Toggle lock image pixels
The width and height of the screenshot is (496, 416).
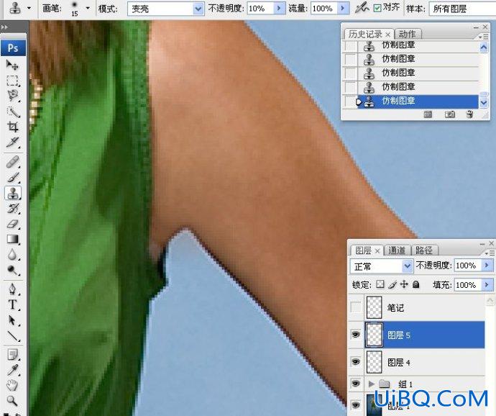(x=392, y=284)
